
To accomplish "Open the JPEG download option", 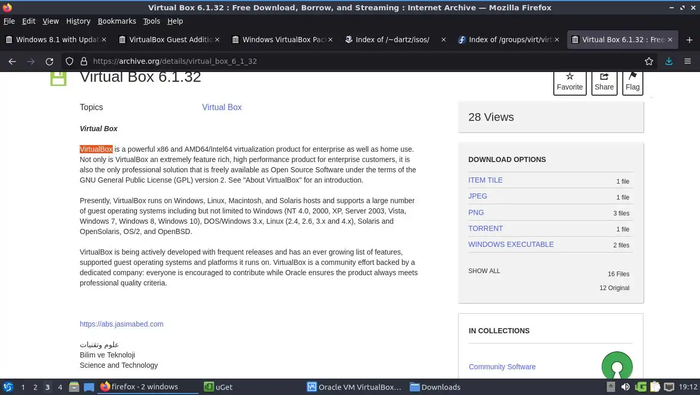I will tap(478, 196).
